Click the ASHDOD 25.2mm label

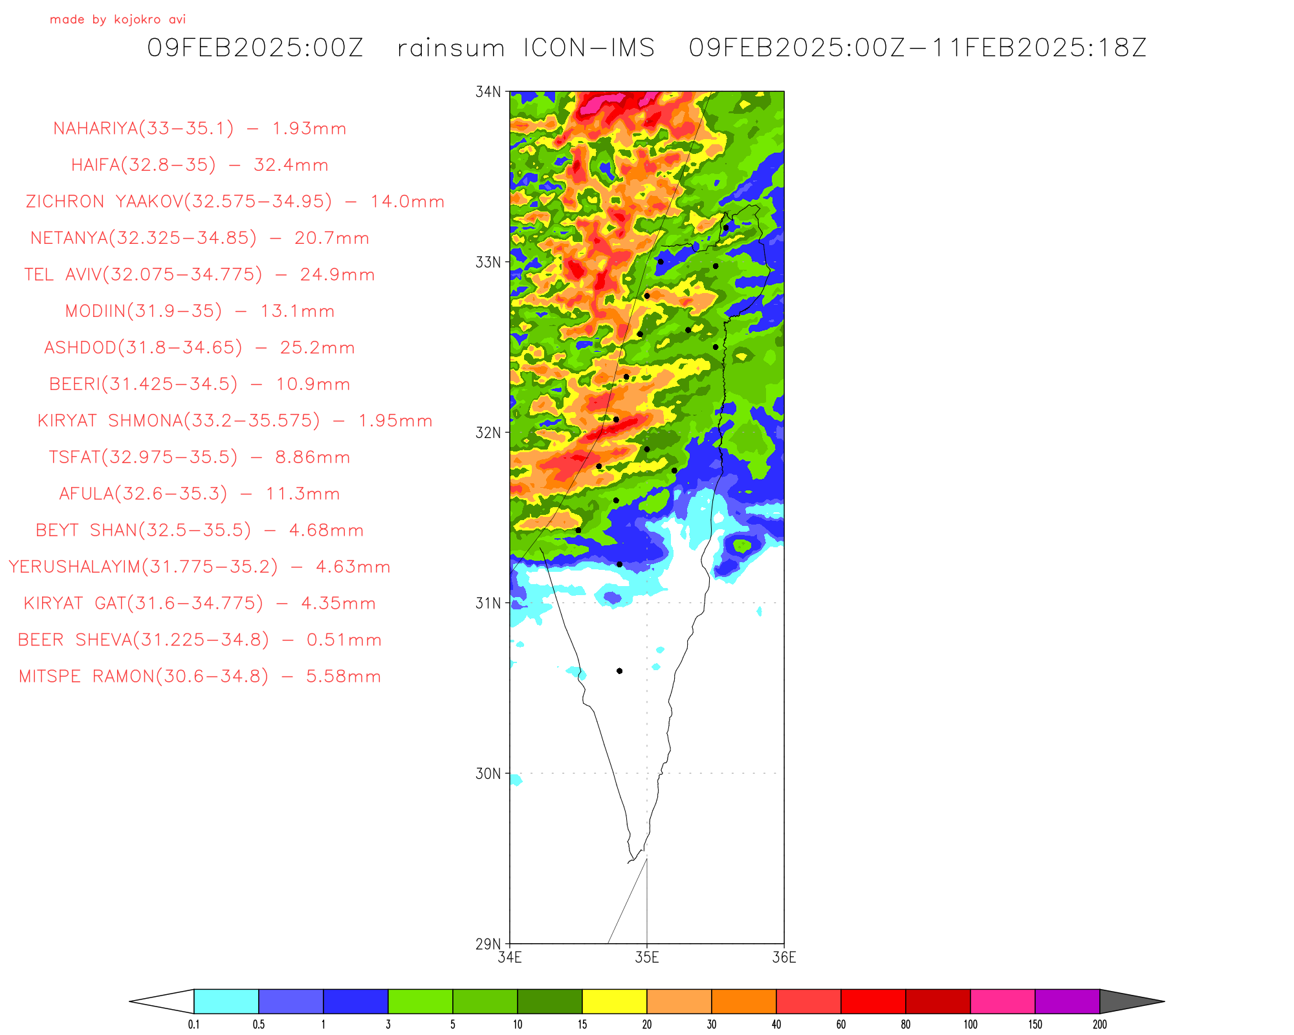tap(200, 348)
